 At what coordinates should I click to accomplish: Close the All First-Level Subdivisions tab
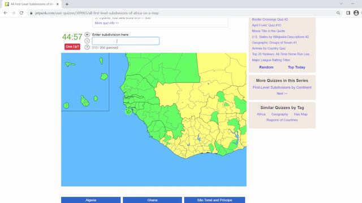click(x=58, y=4)
